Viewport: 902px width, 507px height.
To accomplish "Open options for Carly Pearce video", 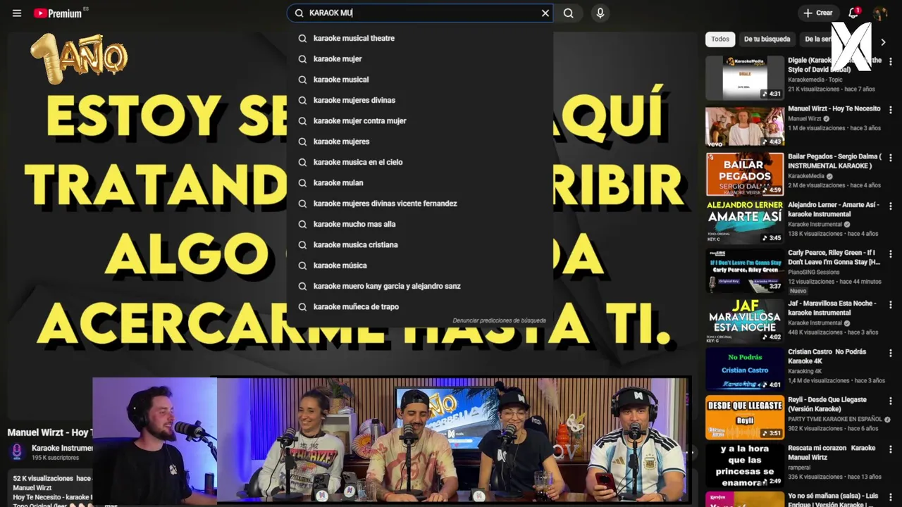I will coord(891,254).
